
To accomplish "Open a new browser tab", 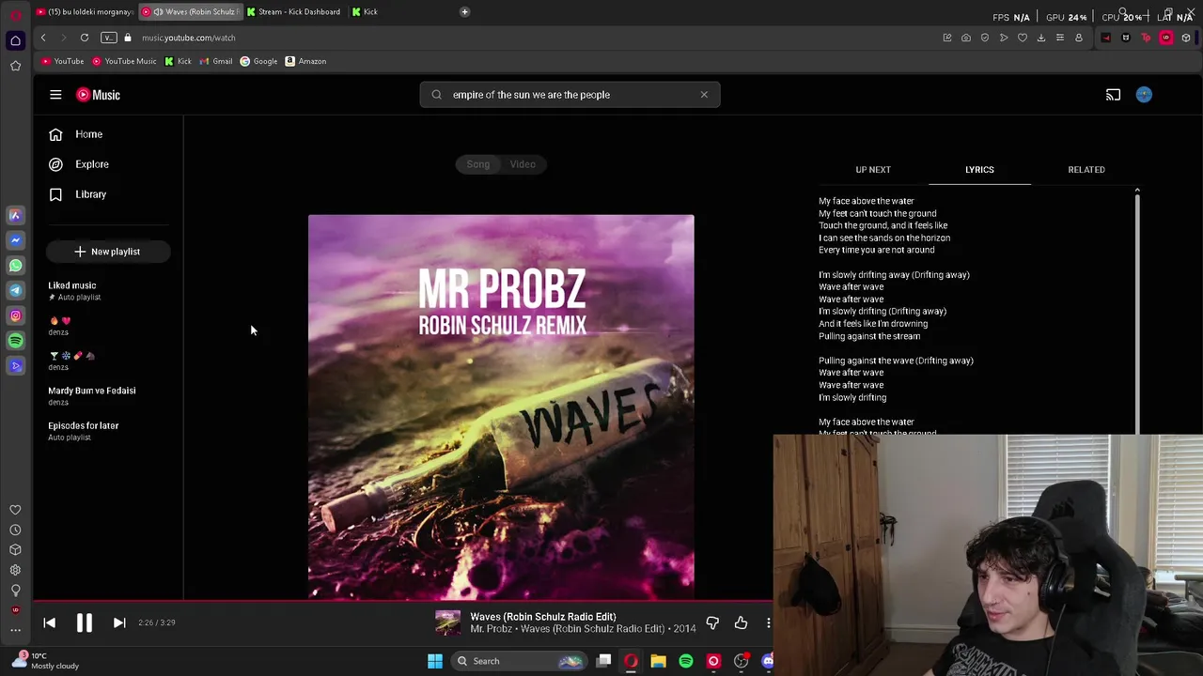I will coord(464,12).
